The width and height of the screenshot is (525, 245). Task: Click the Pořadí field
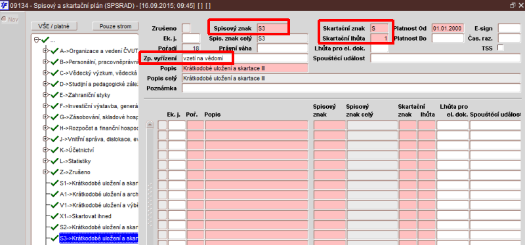[x=191, y=48]
